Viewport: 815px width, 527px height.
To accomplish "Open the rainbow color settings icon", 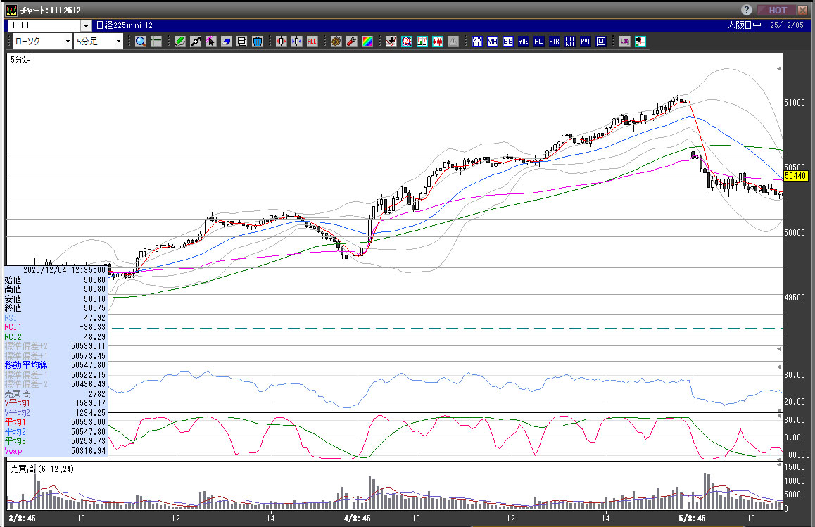I will (x=367, y=42).
